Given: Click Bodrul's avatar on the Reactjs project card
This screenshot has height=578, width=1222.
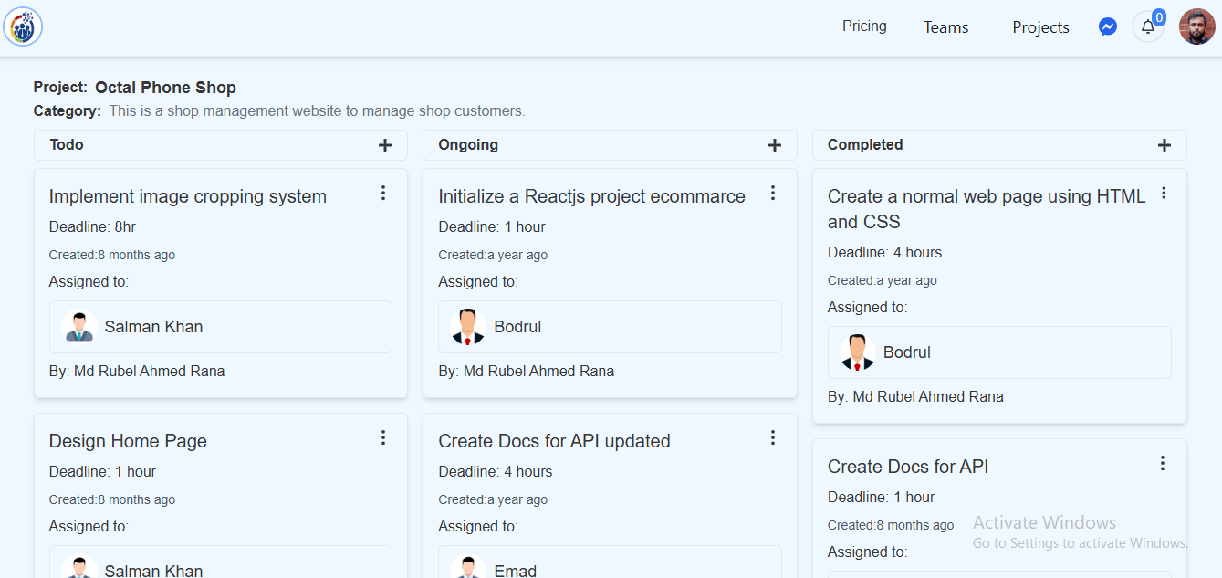Looking at the screenshot, I should point(468,327).
